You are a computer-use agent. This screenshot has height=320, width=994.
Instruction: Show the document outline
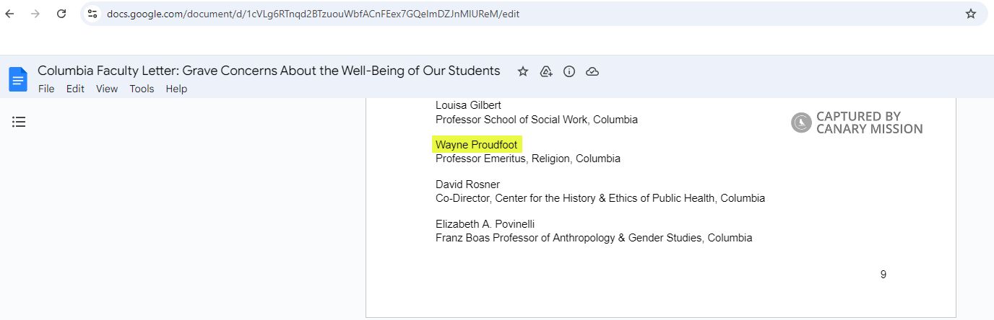(19, 122)
